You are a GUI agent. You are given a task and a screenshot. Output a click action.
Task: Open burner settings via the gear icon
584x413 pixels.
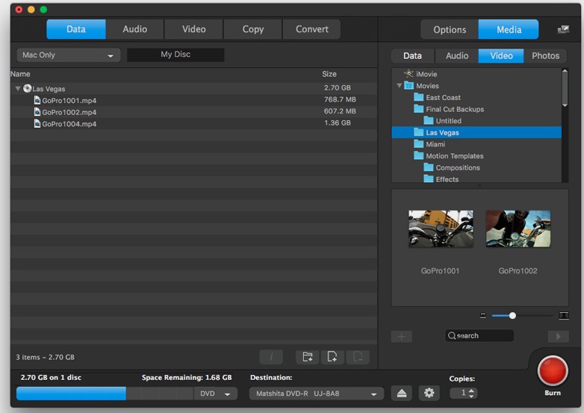click(x=429, y=394)
